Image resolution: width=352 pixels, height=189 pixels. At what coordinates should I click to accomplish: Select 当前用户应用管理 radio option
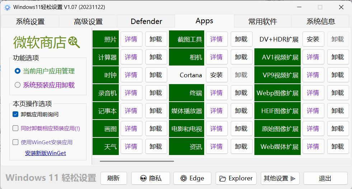[18, 71]
